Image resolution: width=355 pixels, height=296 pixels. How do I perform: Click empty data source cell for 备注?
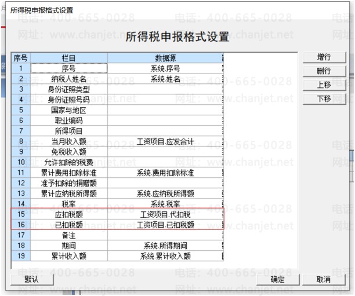(165, 235)
